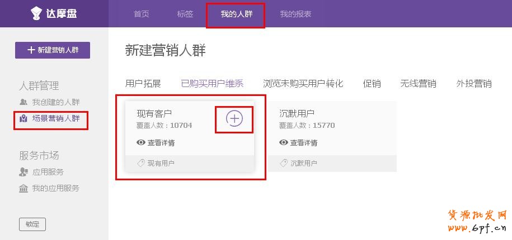Click the 我创建的人群 people icon
The height and width of the screenshot is (240, 512).
(24, 102)
